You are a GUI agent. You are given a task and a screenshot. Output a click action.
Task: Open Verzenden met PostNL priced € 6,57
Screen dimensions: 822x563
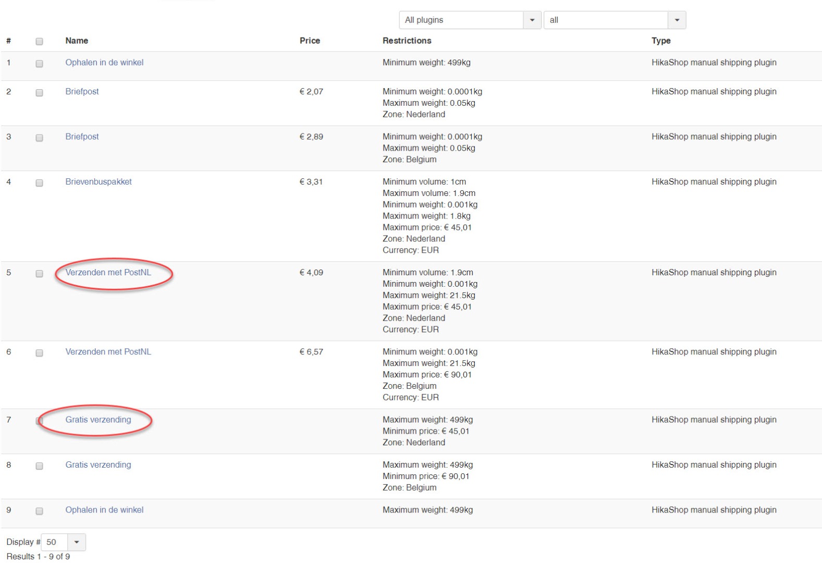(108, 352)
